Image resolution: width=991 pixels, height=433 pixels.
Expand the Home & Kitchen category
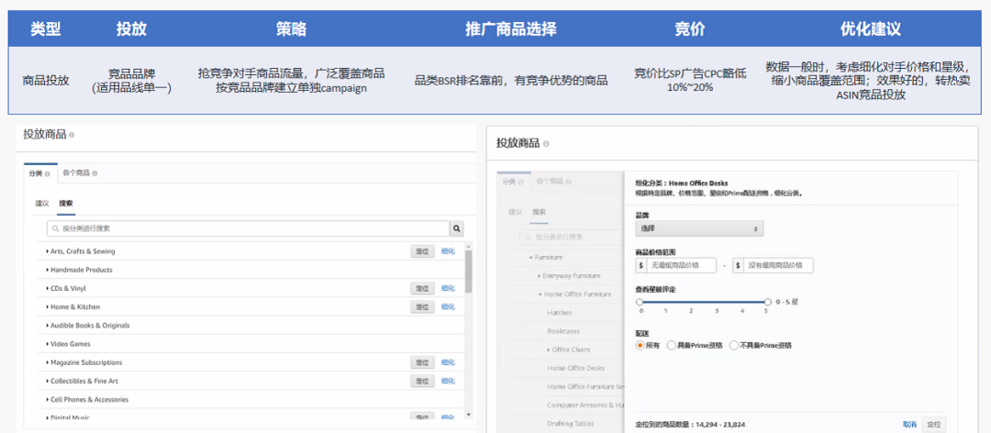click(48, 307)
